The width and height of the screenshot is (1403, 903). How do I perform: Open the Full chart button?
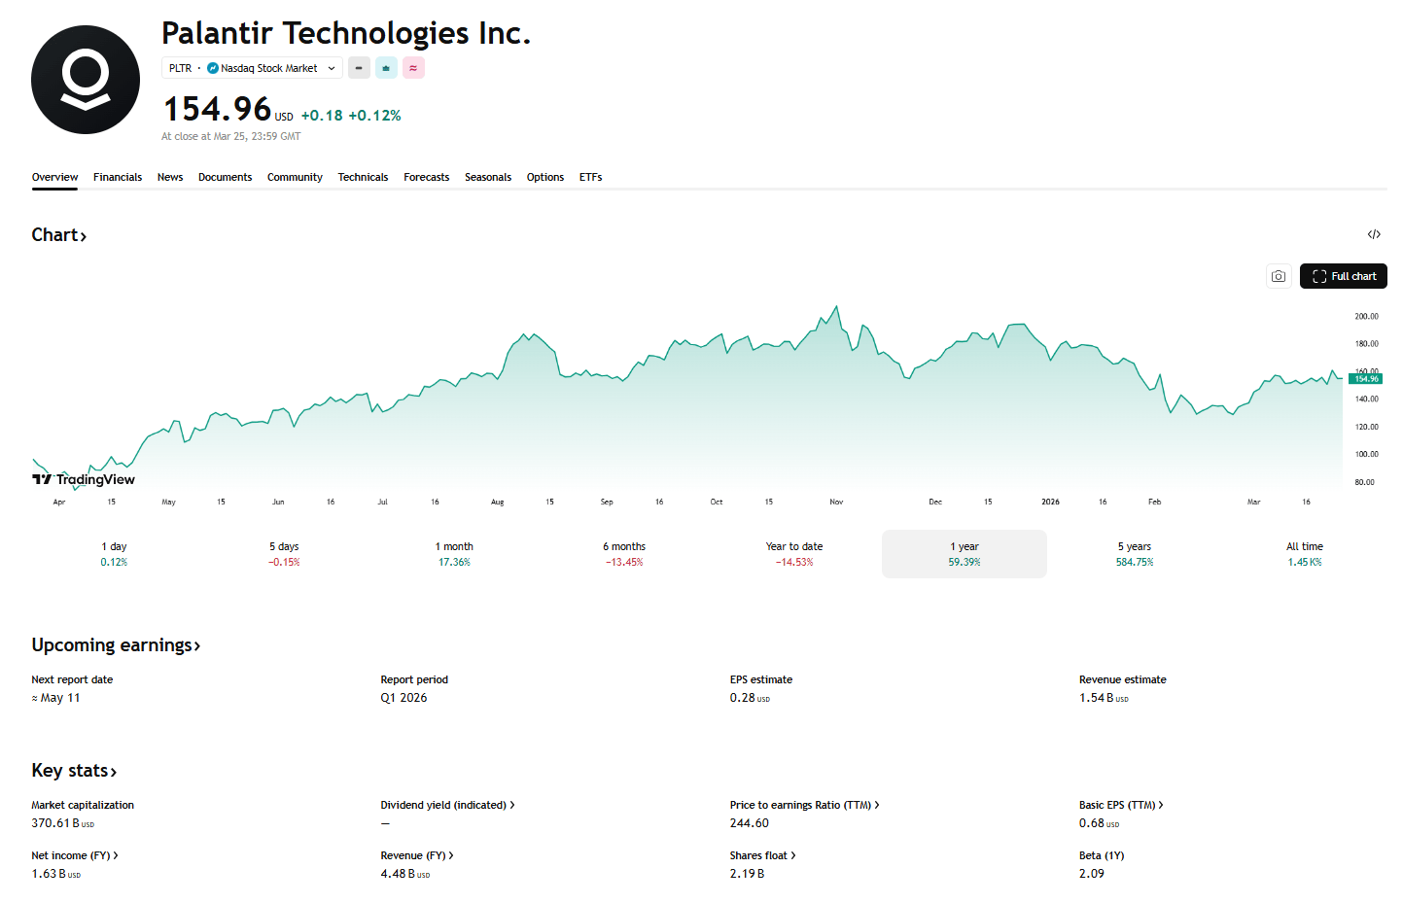1343,276
